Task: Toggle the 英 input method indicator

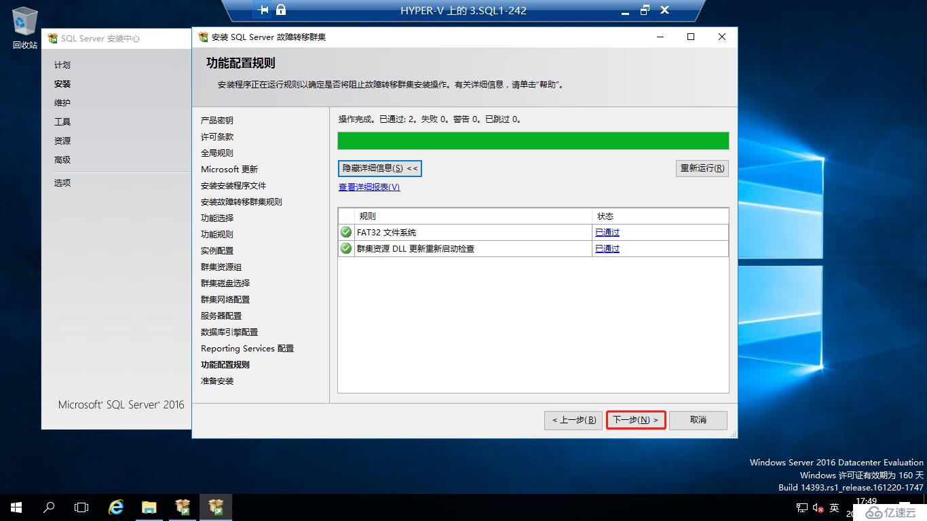Action: tap(834, 507)
